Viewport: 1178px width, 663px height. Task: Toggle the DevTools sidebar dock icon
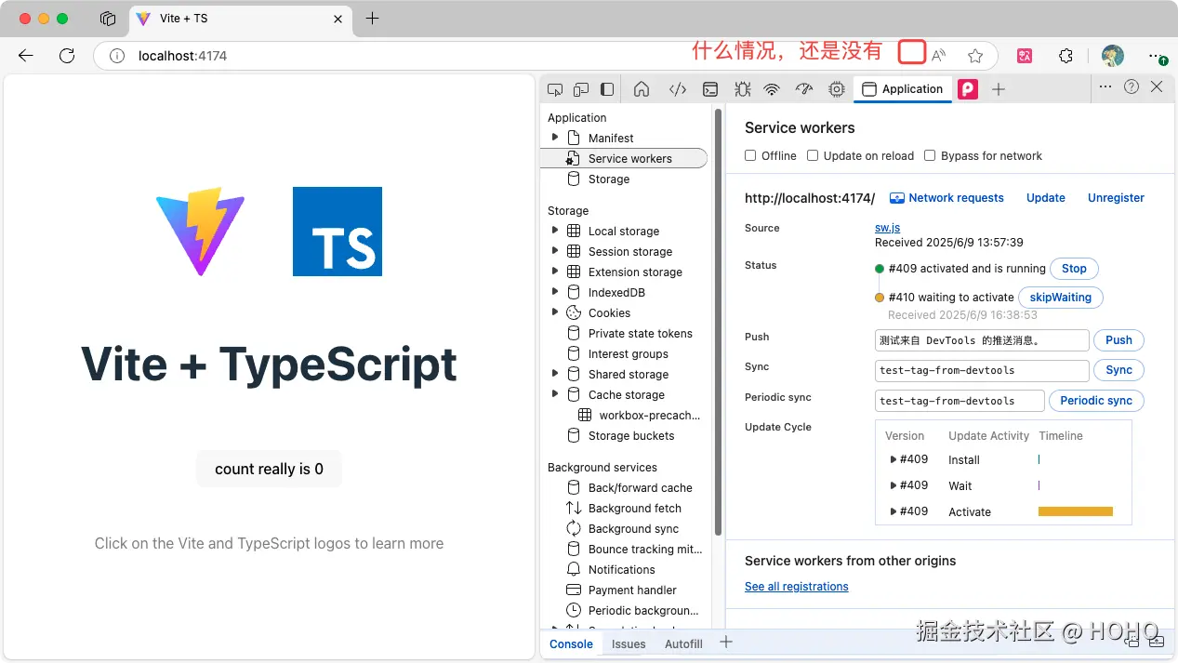click(607, 89)
